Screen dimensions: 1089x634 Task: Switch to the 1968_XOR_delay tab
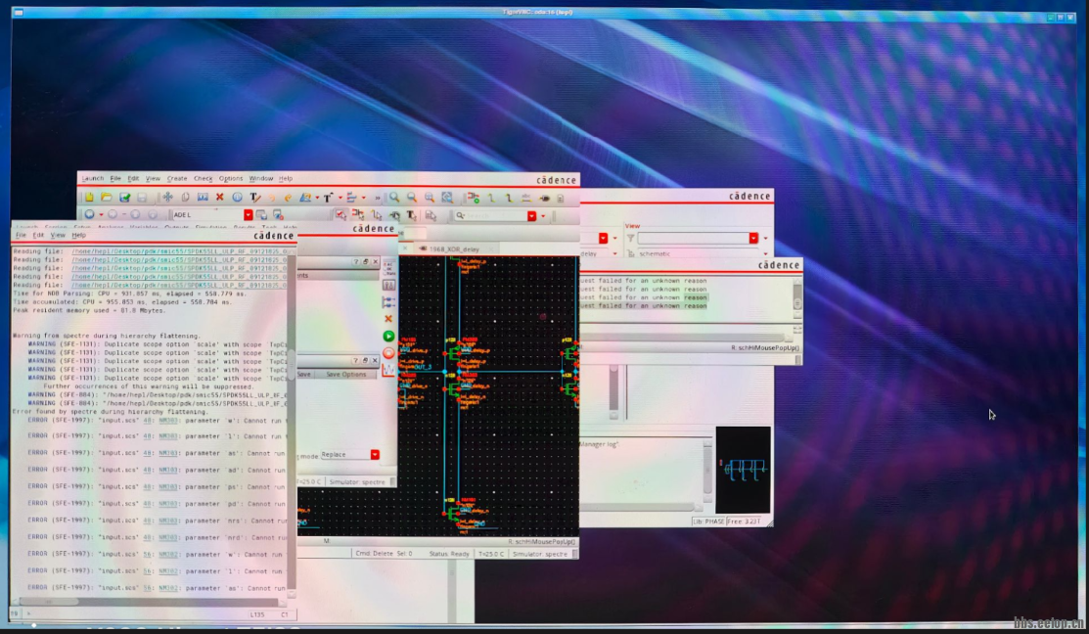pyautogui.click(x=454, y=249)
